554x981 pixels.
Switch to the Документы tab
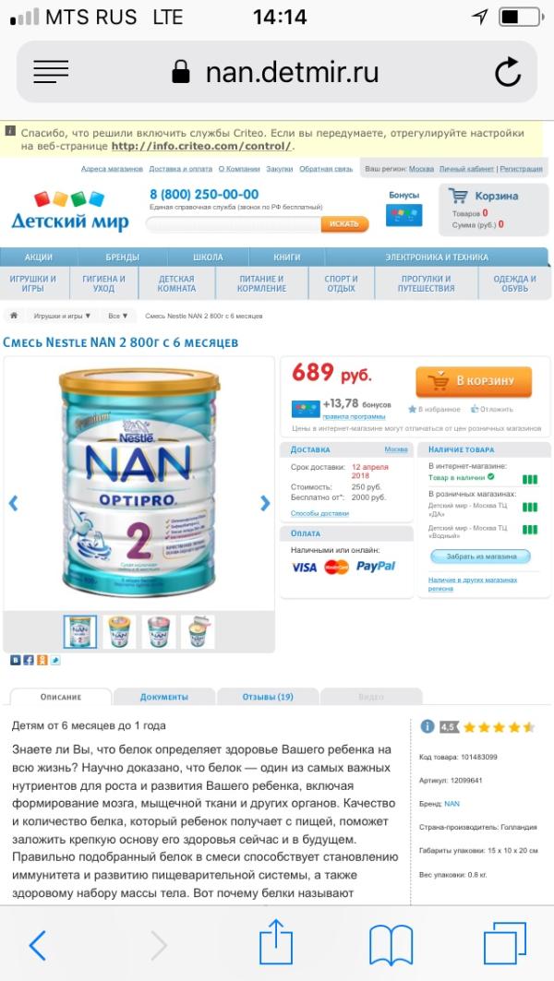pos(164,697)
